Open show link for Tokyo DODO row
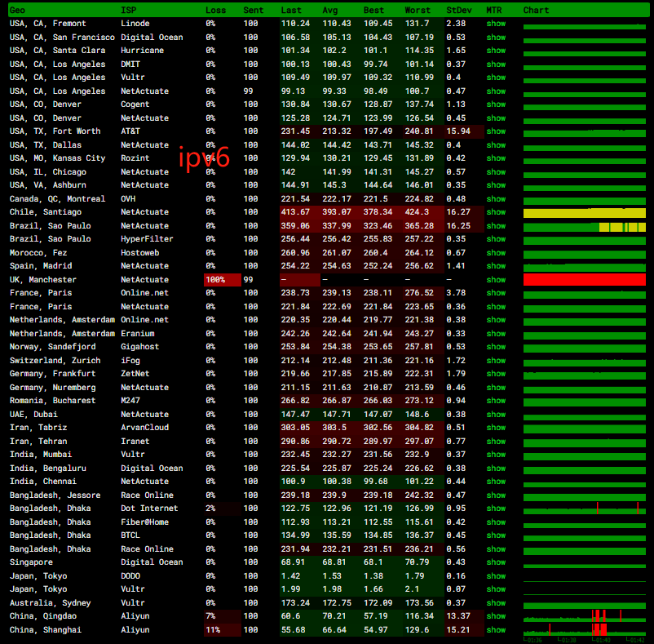This screenshot has width=654, height=644. (x=496, y=576)
